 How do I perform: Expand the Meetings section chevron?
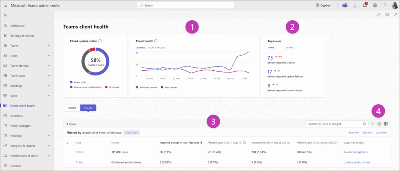(x=49, y=85)
